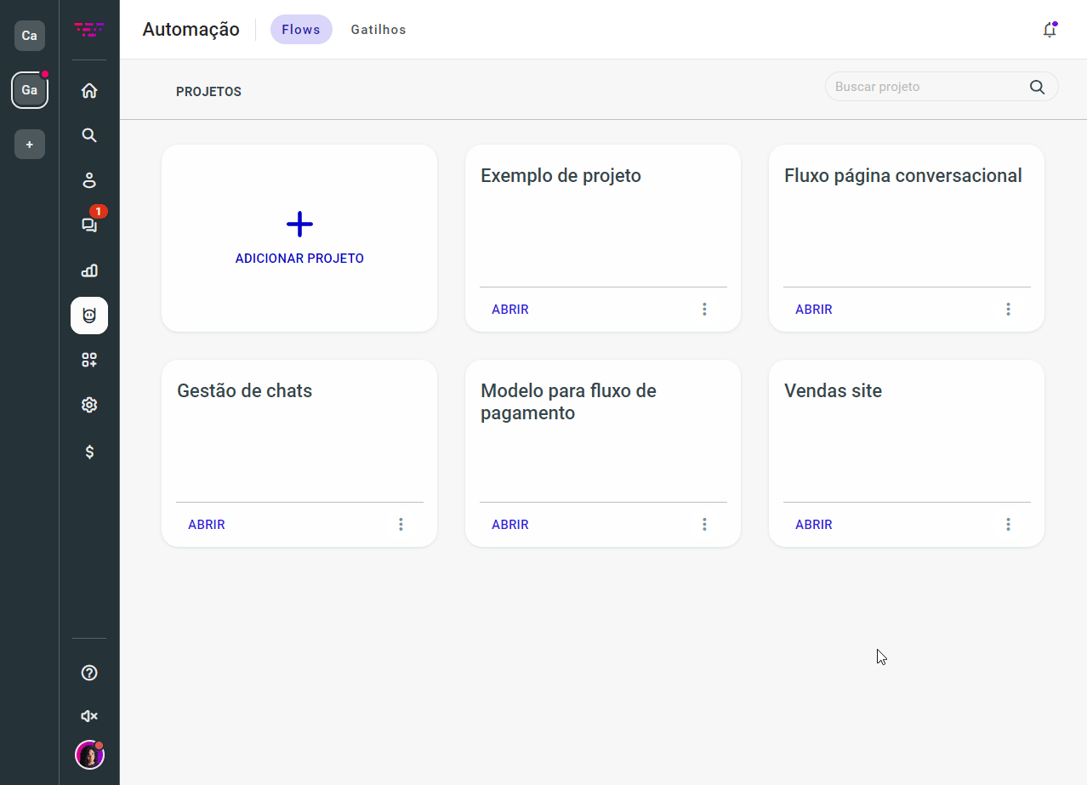
Task: Open the apps grid plus icon
Action: 89,360
